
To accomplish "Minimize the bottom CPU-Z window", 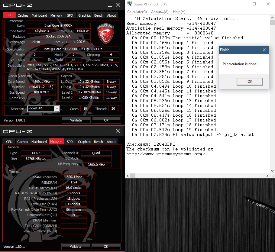I will [109, 132].
